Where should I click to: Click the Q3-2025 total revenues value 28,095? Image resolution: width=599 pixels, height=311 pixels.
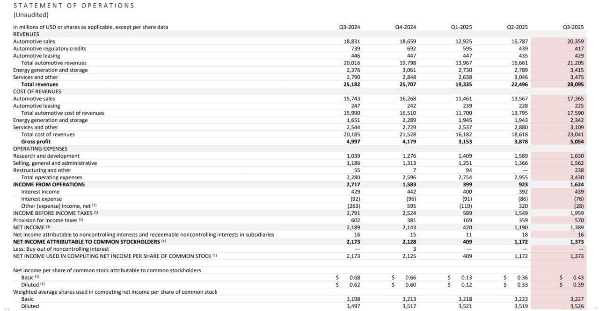(575, 85)
